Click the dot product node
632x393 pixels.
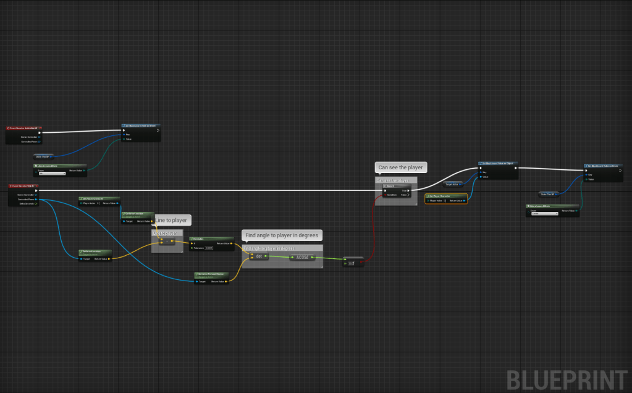point(259,256)
